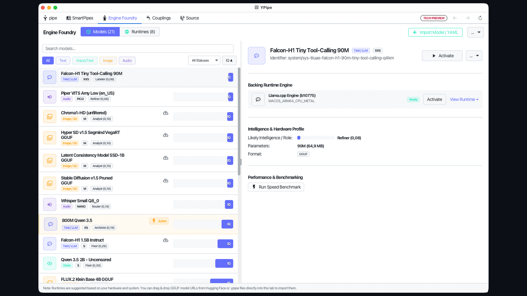Run Speed Benchmark
527x296 pixels.
pos(276,187)
